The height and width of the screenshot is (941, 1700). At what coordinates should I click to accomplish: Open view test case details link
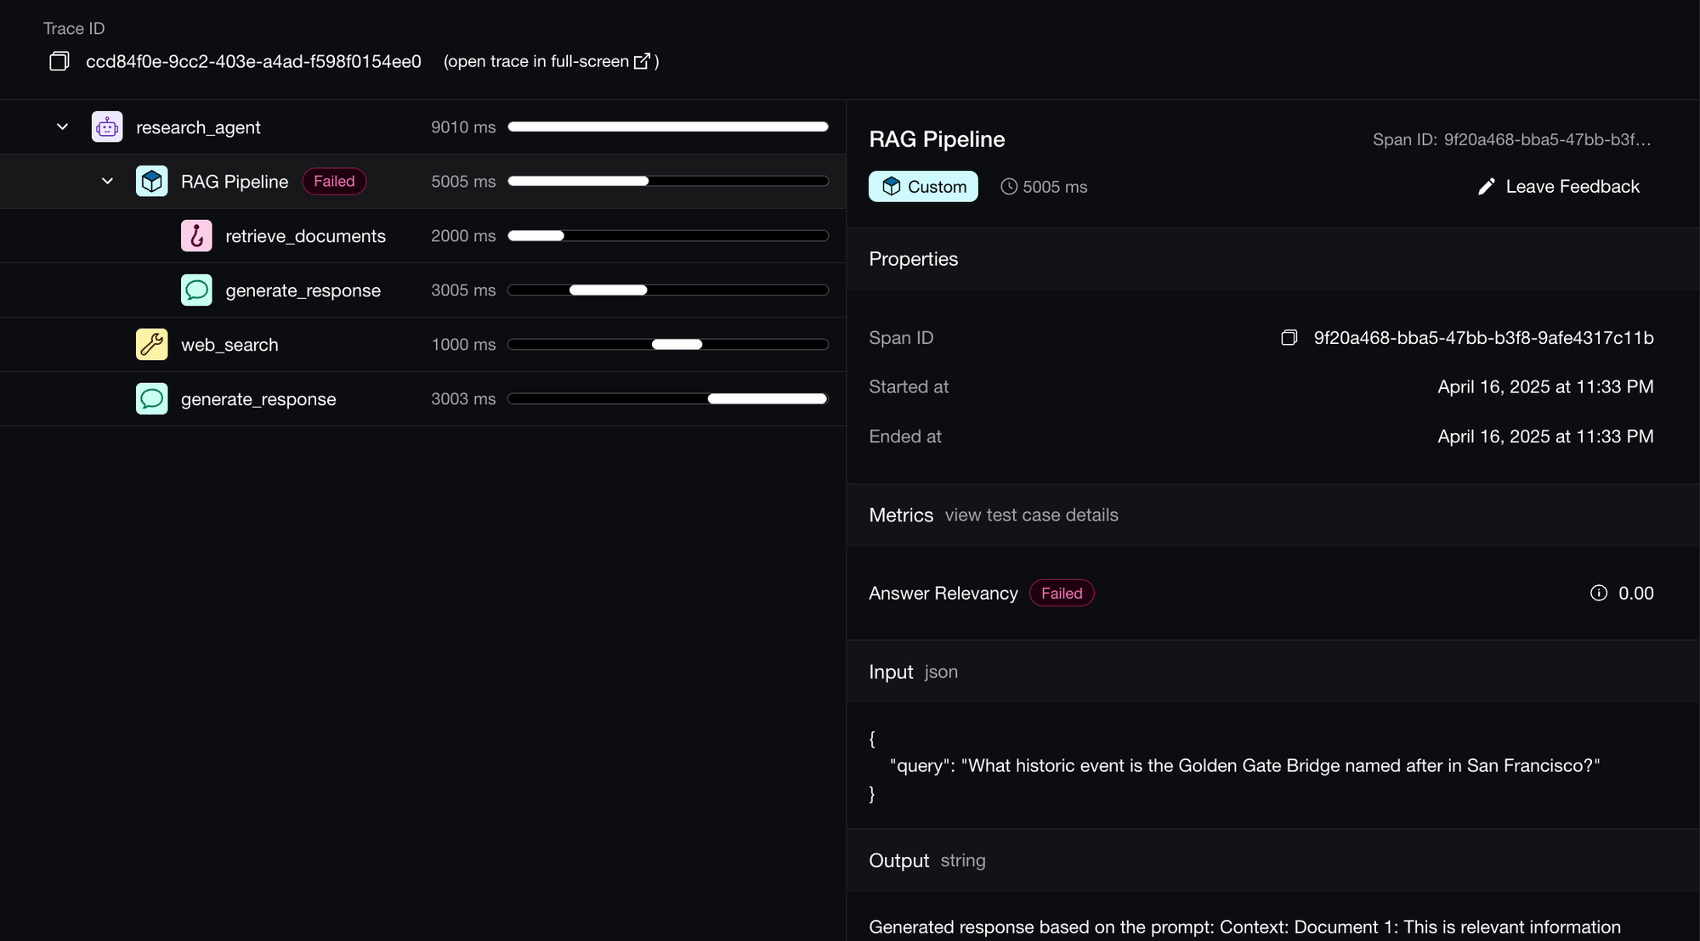[1031, 516]
